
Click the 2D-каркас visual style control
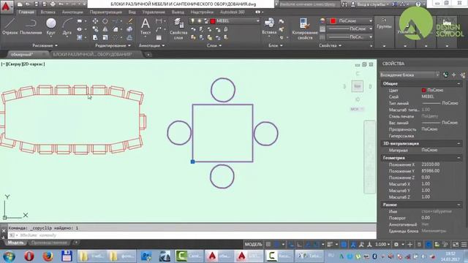pyautogui.click(x=34, y=64)
